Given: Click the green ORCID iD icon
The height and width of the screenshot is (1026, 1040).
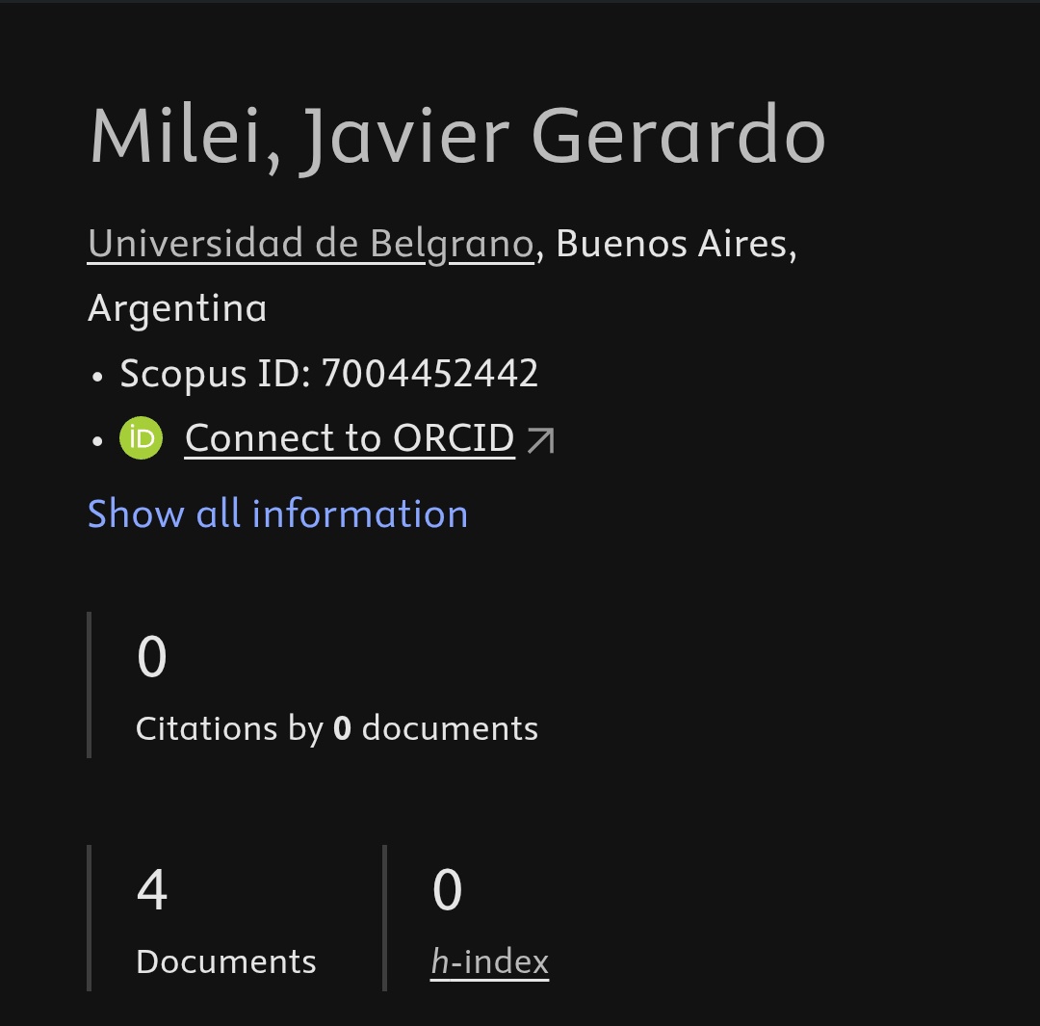Looking at the screenshot, I should click(141, 438).
